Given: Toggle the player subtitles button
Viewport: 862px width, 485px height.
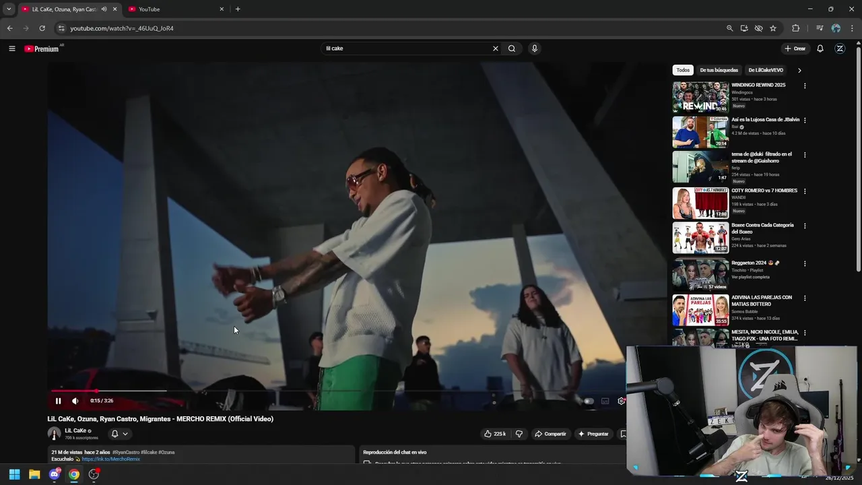Looking at the screenshot, I should (605, 401).
